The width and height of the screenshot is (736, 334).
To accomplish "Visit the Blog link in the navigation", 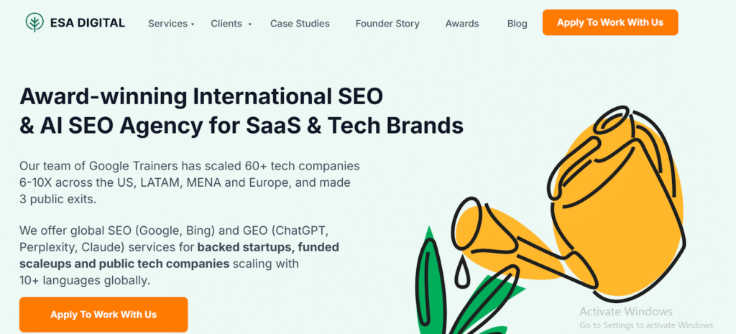I will pyautogui.click(x=517, y=24).
